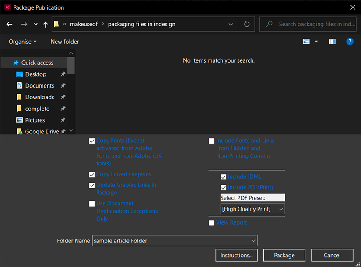This screenshot has height=267, width=361.
Task: Open the Help question mark icon
Action: (x=350, y=41)
